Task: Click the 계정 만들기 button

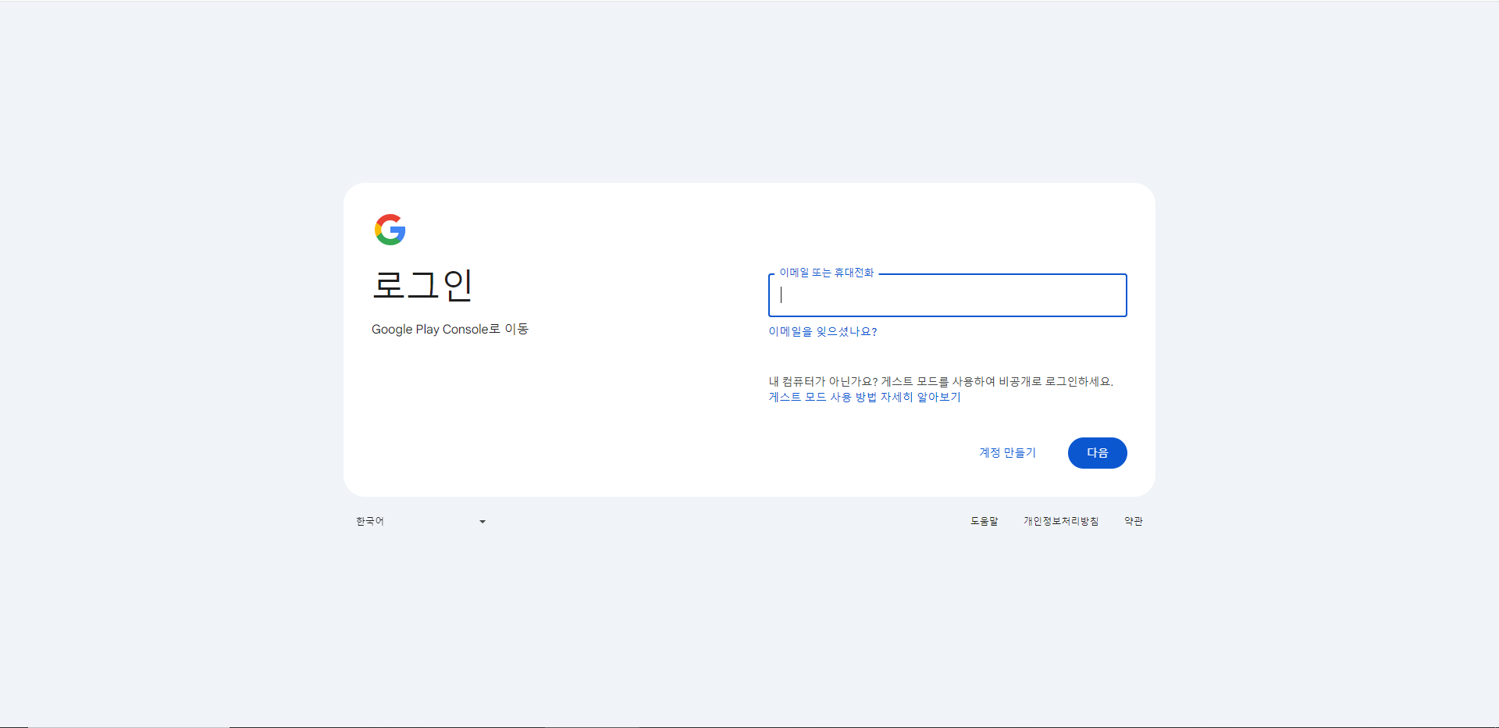Action: coord(1007,453)
